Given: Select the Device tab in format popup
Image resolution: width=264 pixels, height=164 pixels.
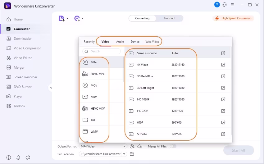Looking at the screenshot, I should 135,42.
